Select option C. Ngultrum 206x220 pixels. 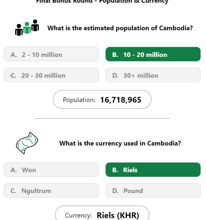51,190
